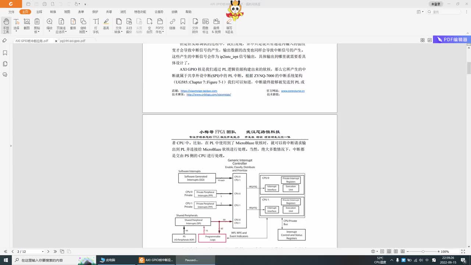
Task: Open the Comments side panel
Action: pyautogui.click(x=5, y=74)
